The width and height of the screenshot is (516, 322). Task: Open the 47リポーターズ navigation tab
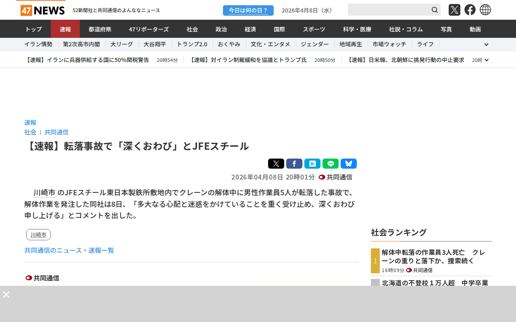pyautogui.click(x=149, y=29)
